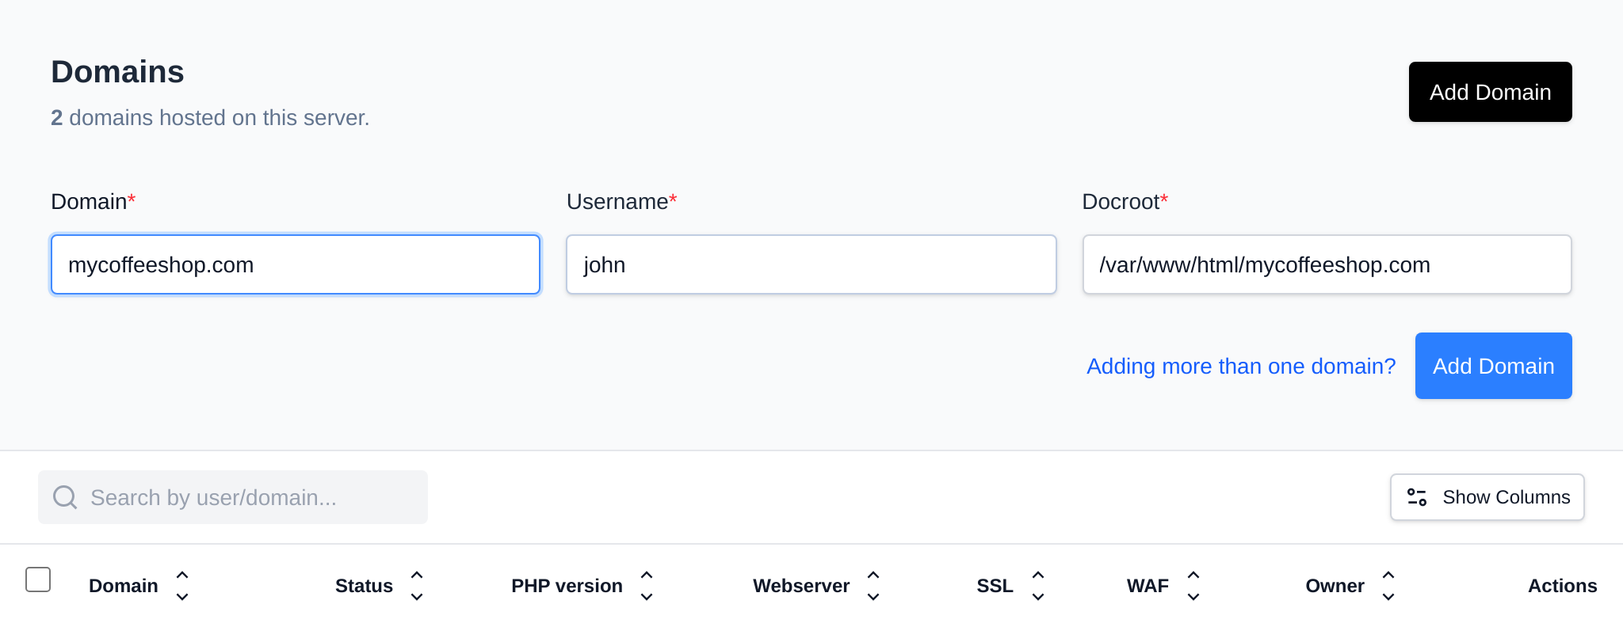The height and width of the screenshot is (627, 1623).
Task: Click the Docroot field label
Action: click(1125, 202)
